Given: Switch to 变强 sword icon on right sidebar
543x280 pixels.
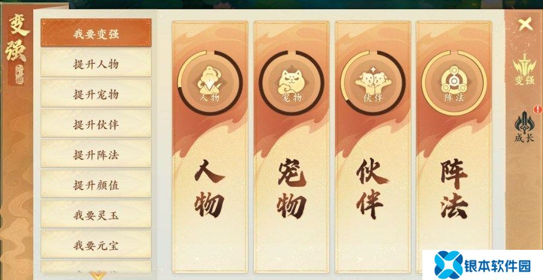Looking at the screenshot, I should (524, 69).
